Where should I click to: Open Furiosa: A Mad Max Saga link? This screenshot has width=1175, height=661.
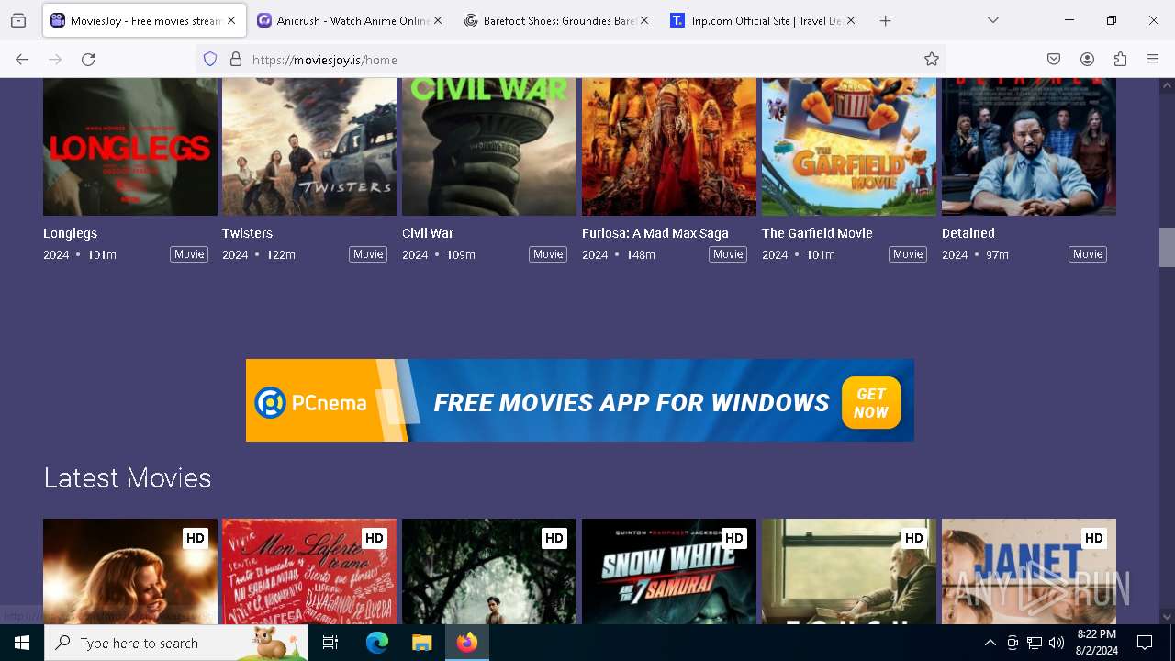point(655,233)
